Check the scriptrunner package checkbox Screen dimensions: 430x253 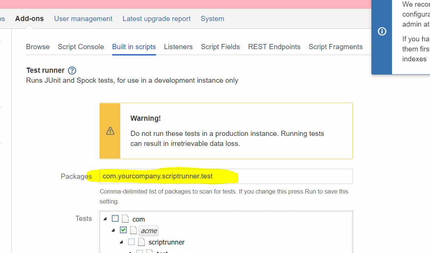131,242
